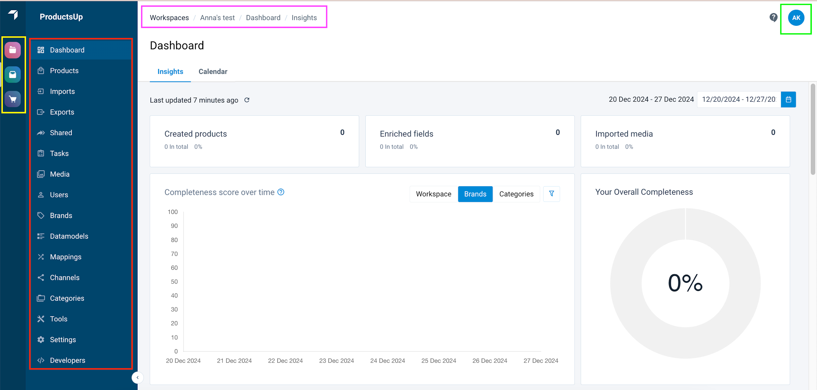The image size is (817, 390).
Task: Select the Brands chart toggle
Action: tap(475, 194)
